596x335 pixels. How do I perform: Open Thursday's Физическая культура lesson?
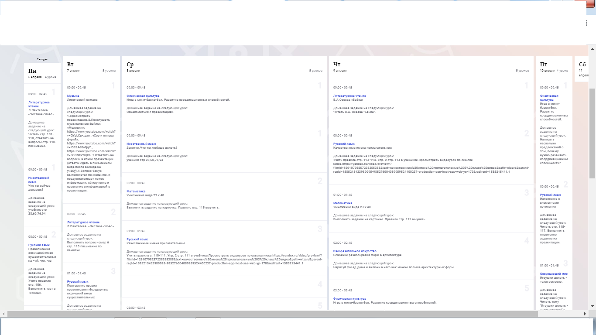[349, 298]
